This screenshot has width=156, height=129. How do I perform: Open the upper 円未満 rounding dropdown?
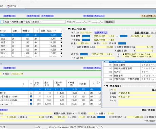(x=122, y=43)
